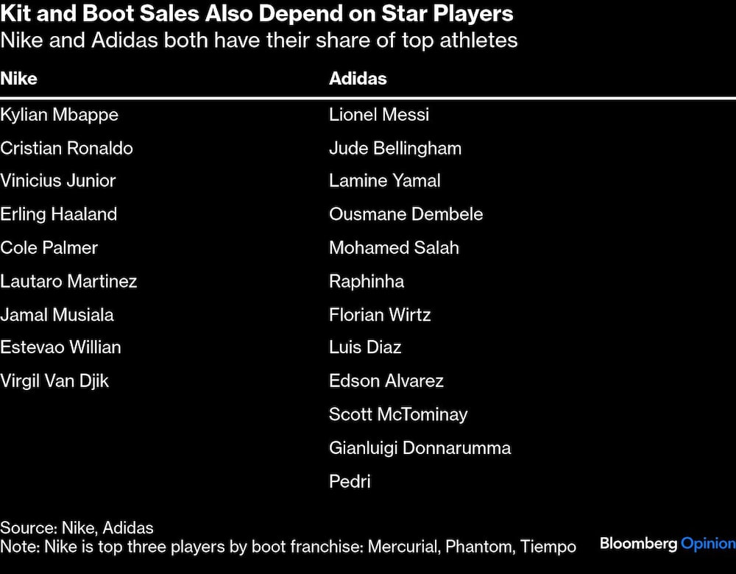Click the Nike column header

pyautogui.click(x=19, y=79)
